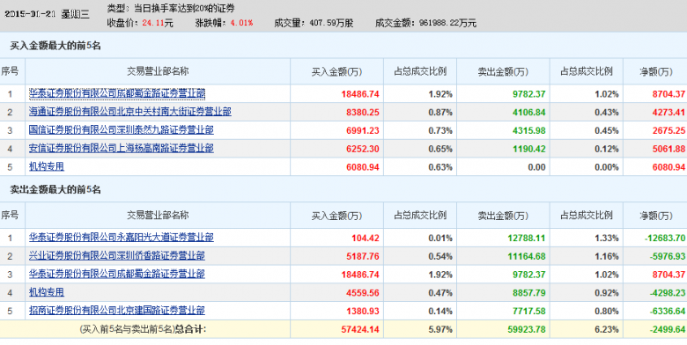Select total sell amount 59923.78
Screen dimensions: 687x345
[x=527, y=330]
